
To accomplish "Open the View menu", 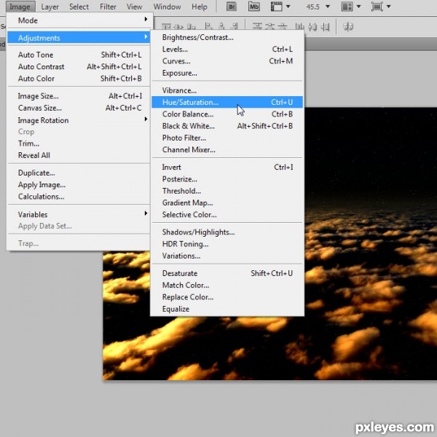I will coord(134,7).
